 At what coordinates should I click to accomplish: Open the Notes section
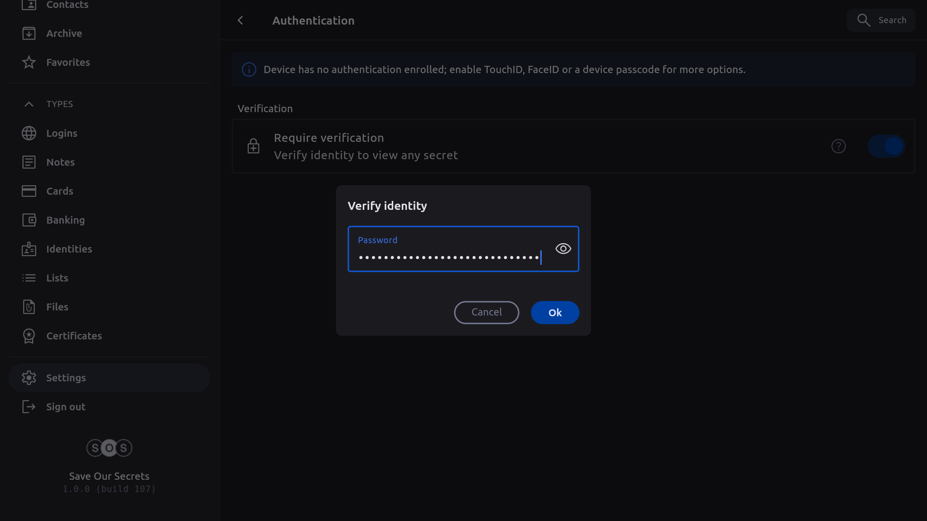click(60, 162)
